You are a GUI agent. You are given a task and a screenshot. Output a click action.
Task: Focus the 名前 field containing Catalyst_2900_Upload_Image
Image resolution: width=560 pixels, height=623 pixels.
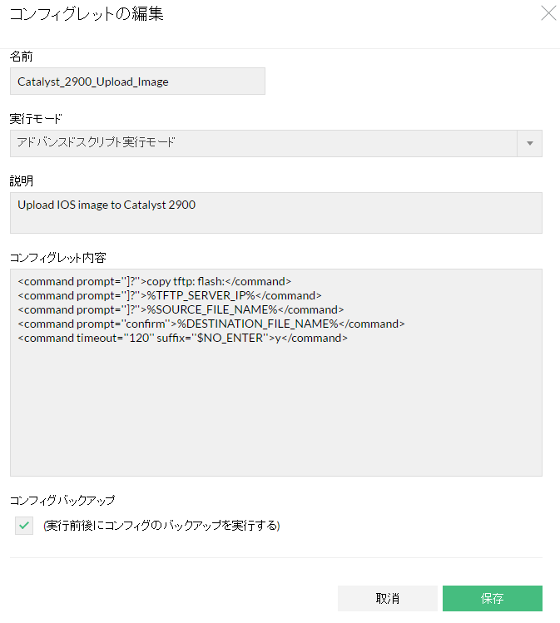(x=137, y=82)
